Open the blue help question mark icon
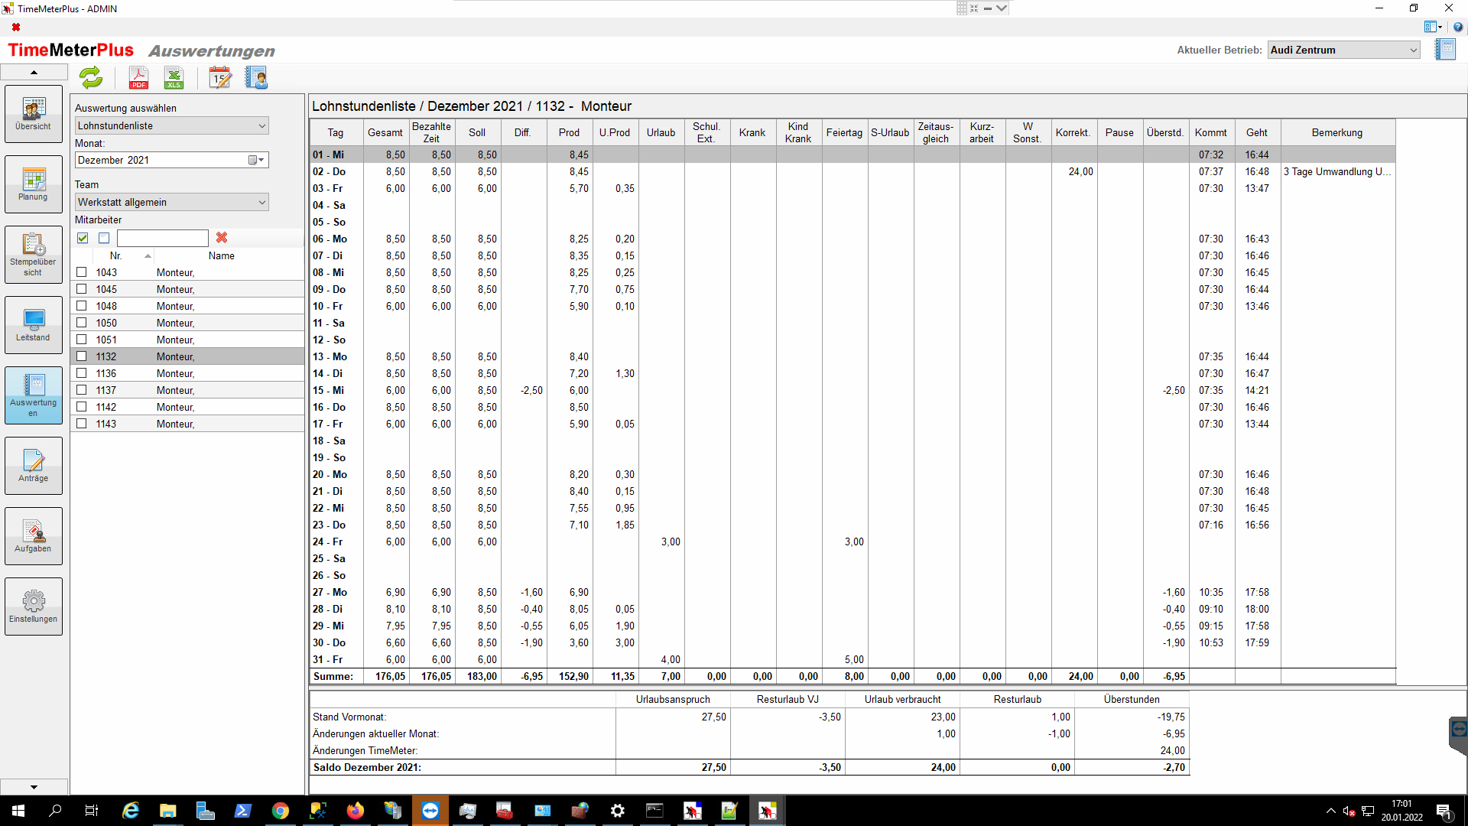 coord(1458,27)
